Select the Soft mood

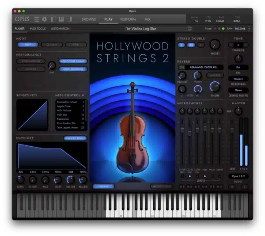coord(28,45)
